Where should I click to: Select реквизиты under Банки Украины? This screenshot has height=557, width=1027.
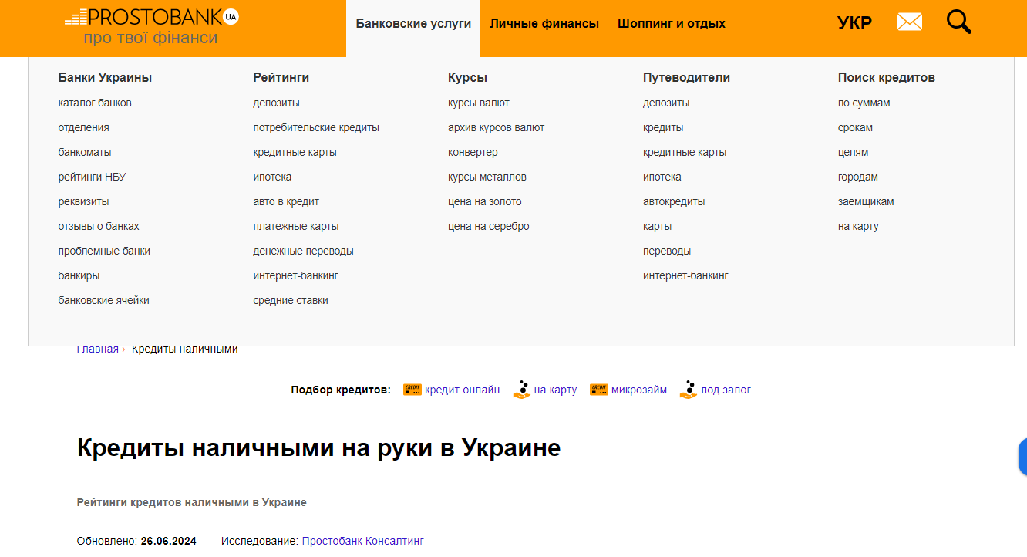[x=84, y=201]
